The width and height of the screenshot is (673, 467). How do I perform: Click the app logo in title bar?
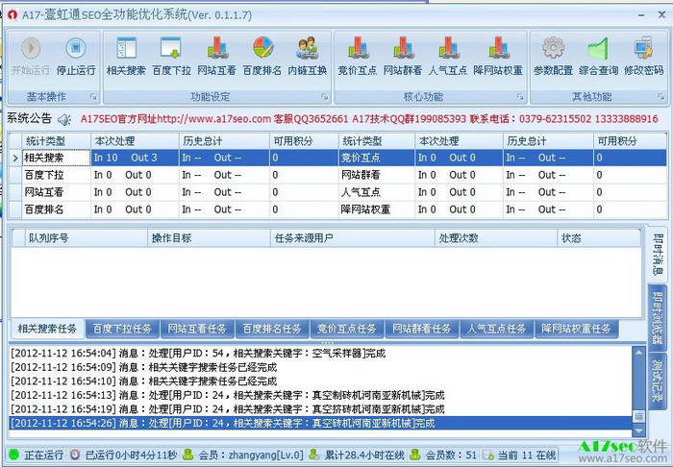pos(12,14)
